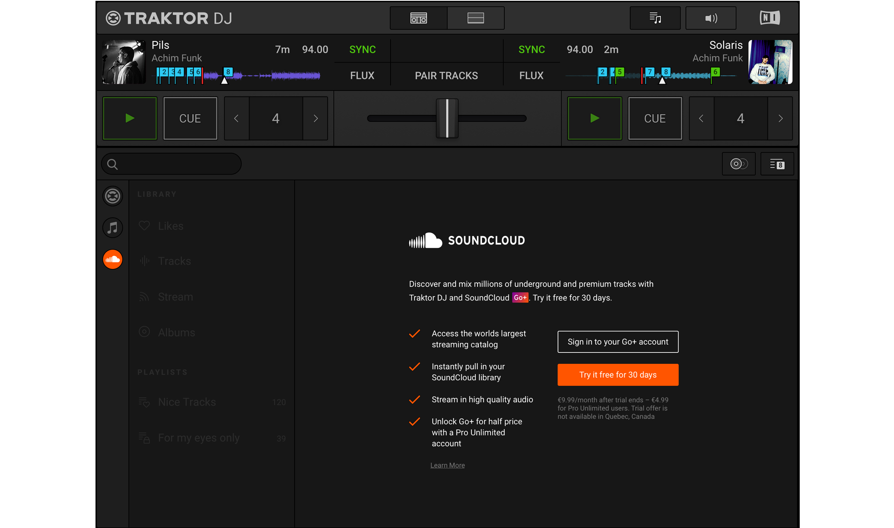Click the crossfader handle
Image resolution: width=894 pixels, height=528 pixels.
click(x=447, y=119)
